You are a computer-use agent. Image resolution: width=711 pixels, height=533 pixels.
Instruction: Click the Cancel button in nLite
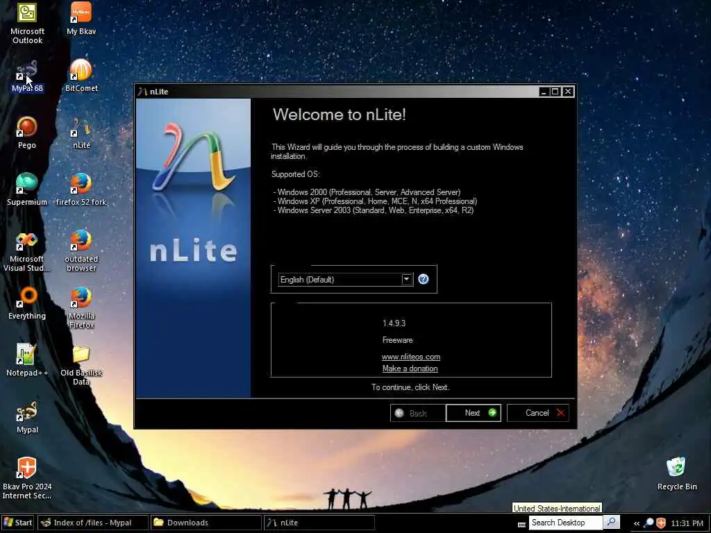point(538,413)
